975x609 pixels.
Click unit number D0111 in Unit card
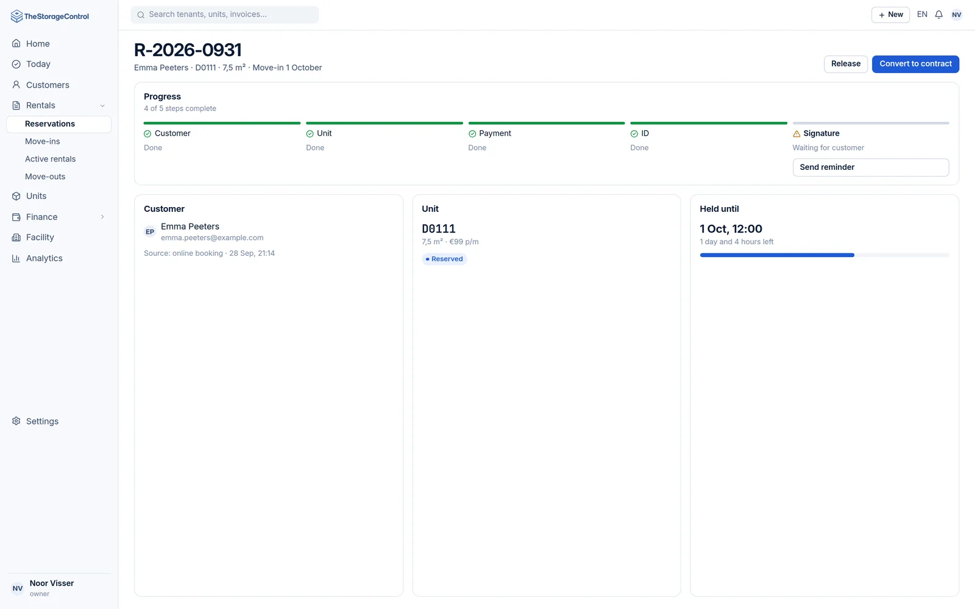click(439, 229)
